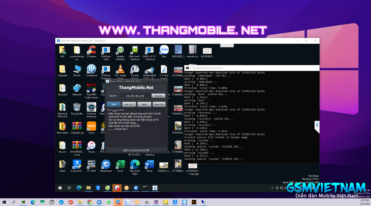Select the Word desktop icon

coord(149,166)
